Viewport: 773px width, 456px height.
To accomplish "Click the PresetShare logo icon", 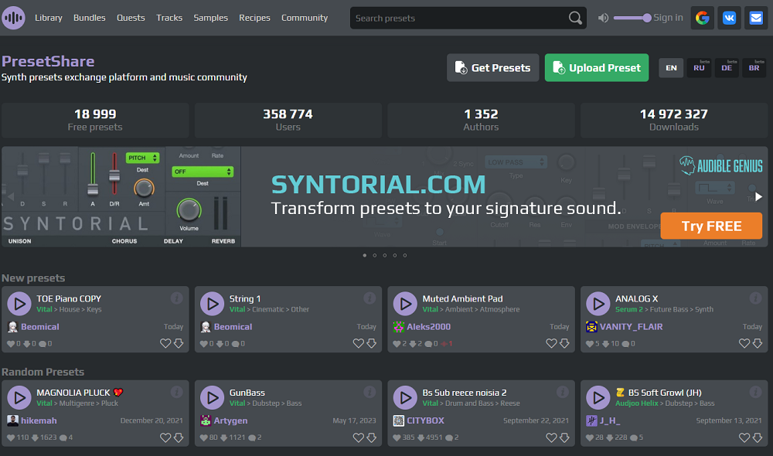I will pyautogui.click(x=14, y=18).
